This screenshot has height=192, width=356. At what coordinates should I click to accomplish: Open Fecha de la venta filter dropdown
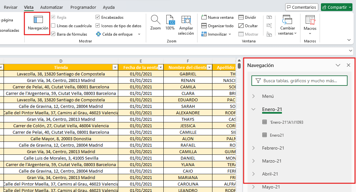(x=160, y=67)
